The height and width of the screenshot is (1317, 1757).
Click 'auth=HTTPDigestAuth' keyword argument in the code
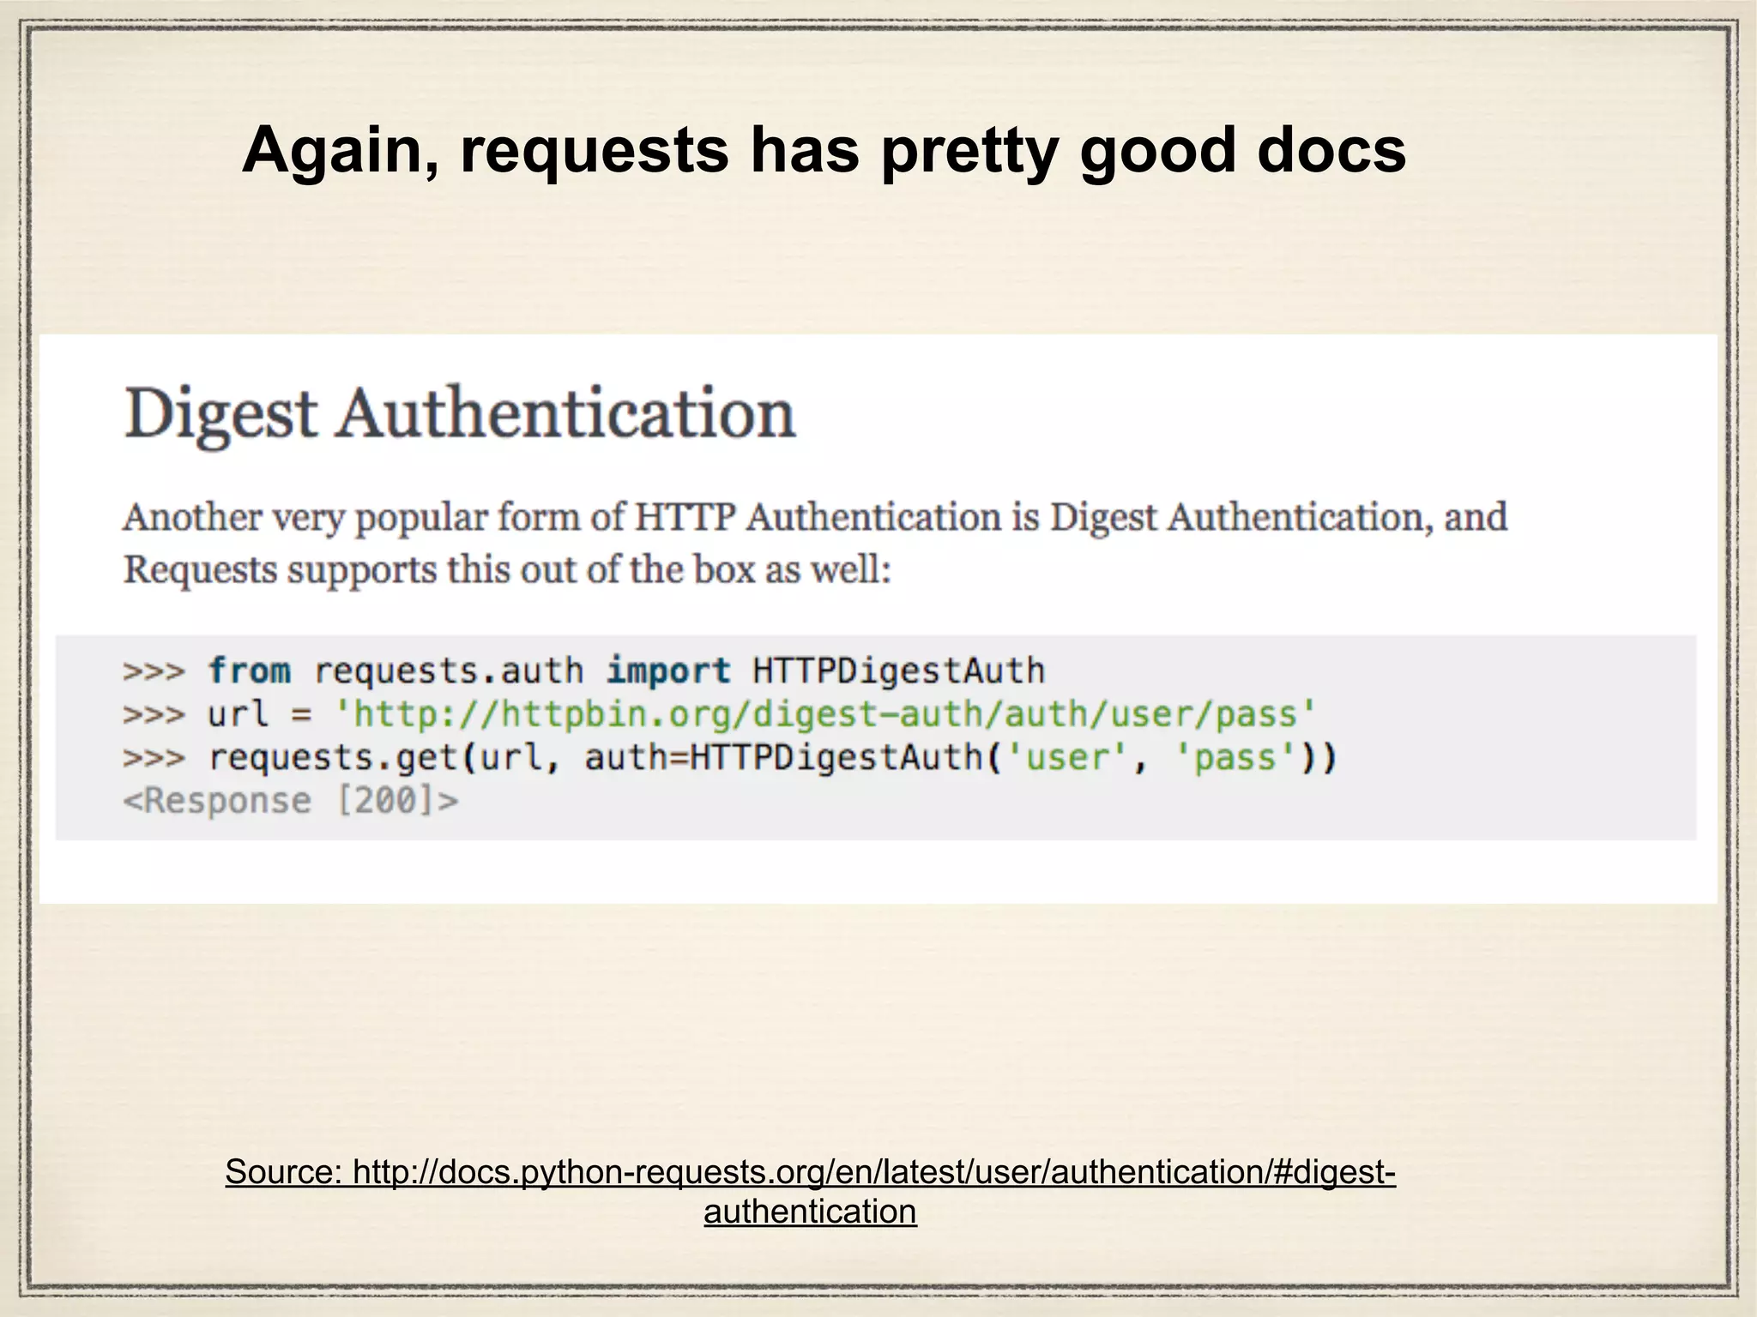pos(783,758)
